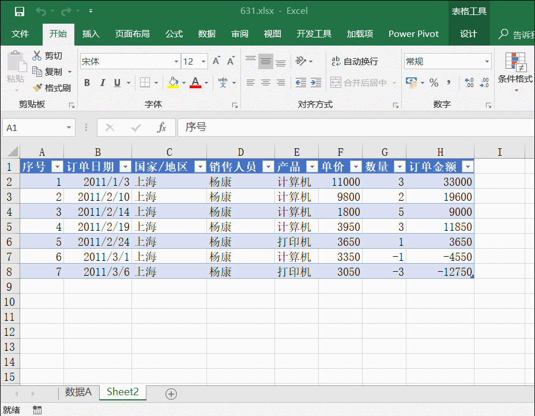Click the Save icon in title bar
The image size is (535, 416).
pyautogui.click(x=19, y=12)
